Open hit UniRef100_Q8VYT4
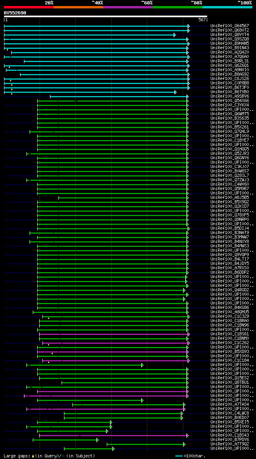Image resolution: width=256 pixels, height=459 pixels. (x=230, y=34)
